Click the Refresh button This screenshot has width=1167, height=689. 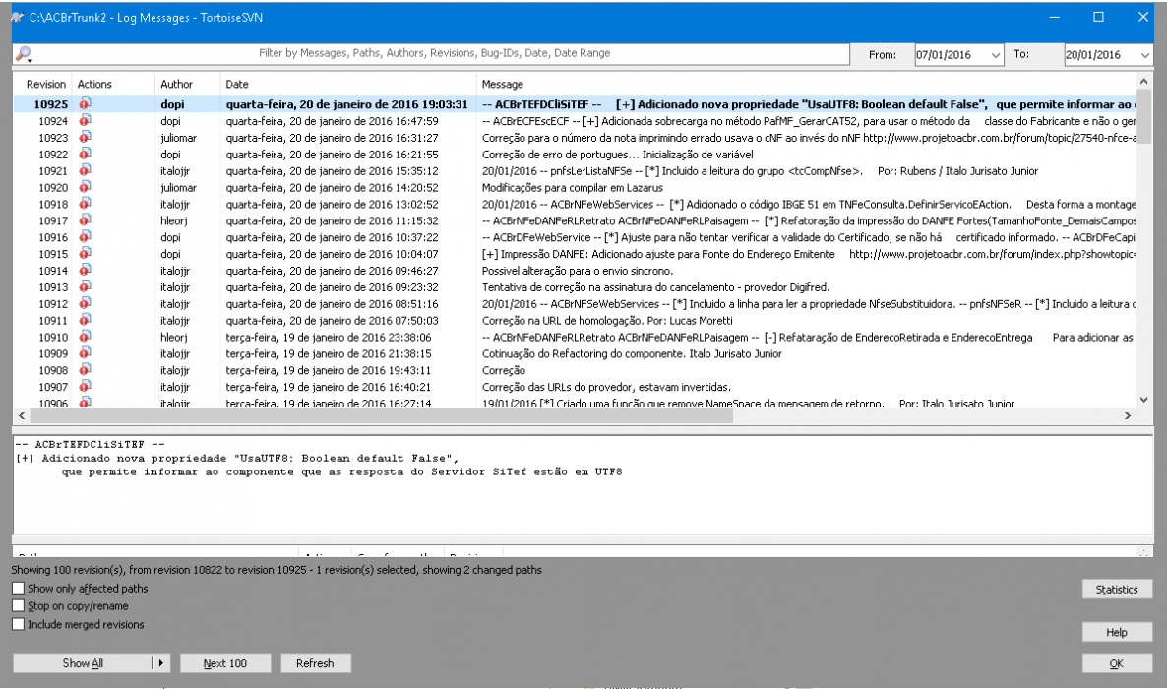(315, 663)
